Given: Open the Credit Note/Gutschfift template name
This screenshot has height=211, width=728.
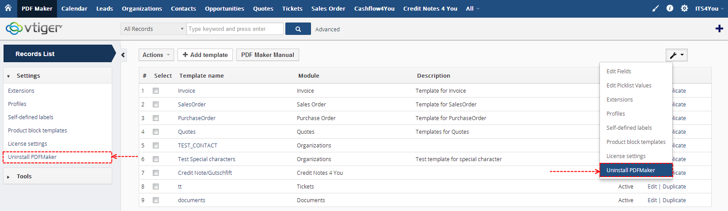Looking at the screenshot, I should tap(205, 173).
